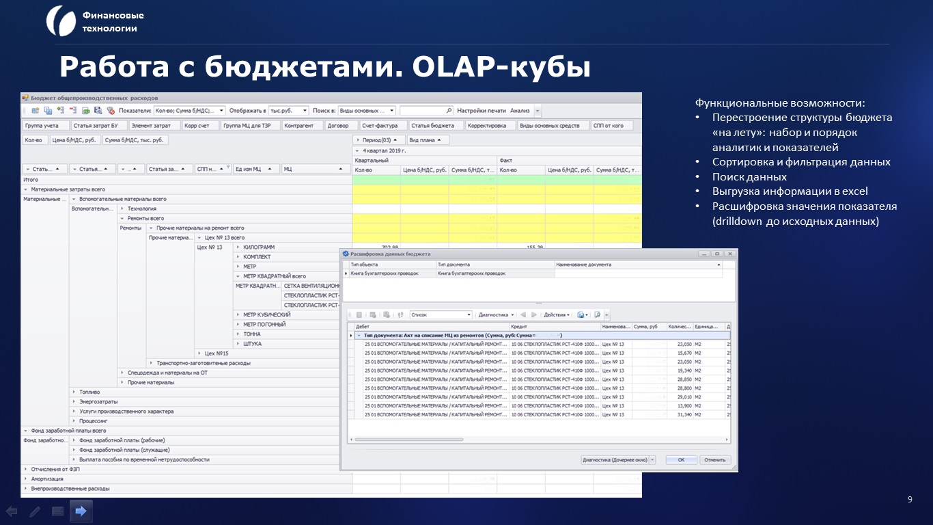The height and width of the screenshot is (525, 933).
Task: Click OK in the drilldown dialog
Action: point(681,460)
